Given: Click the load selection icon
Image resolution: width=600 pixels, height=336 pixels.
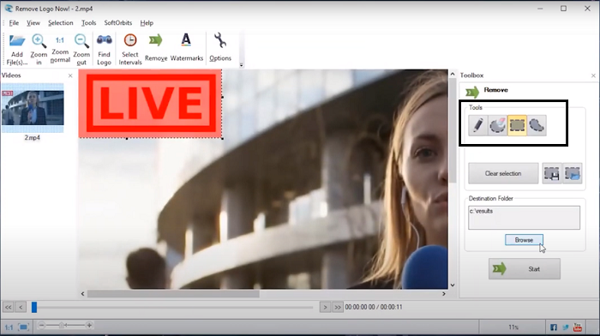Looking at the screenshot, I should click(573, 173).
